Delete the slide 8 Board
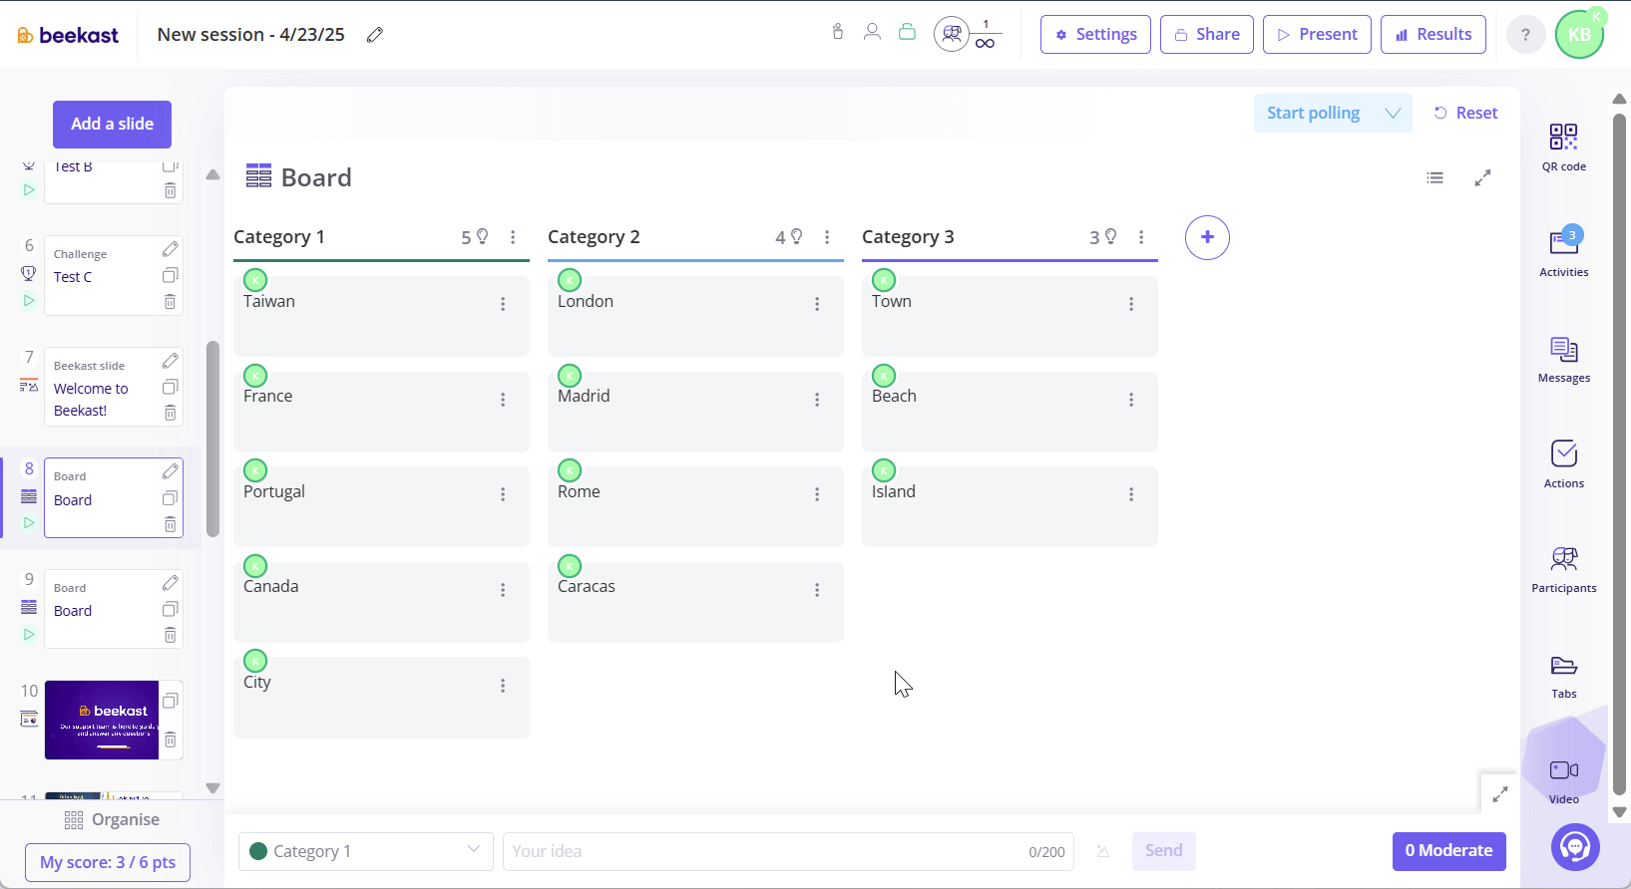Image resolution: width=1631 pixels, height=889 pixels. point(171,524)
